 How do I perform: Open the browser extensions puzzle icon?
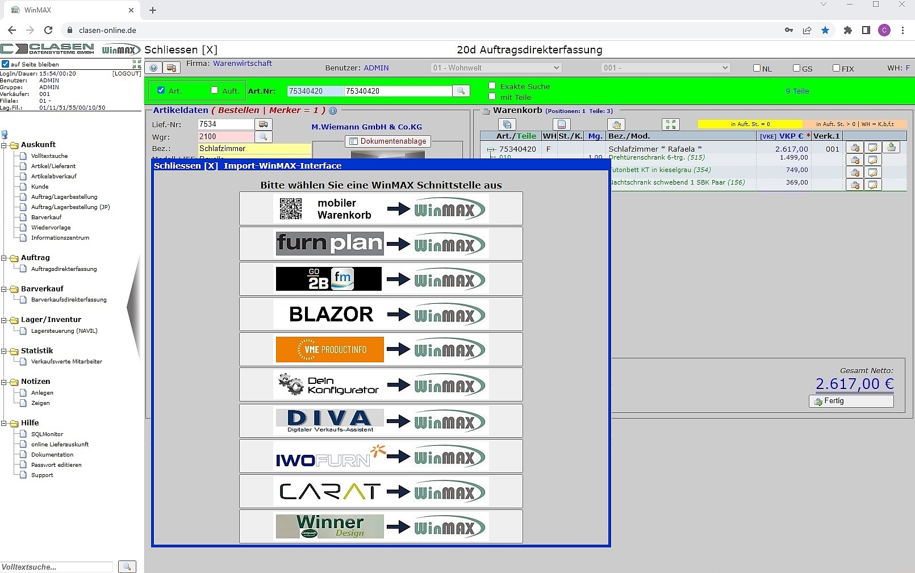point(847,30)
